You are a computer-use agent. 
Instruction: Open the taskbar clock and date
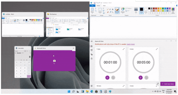(x=169, y=91)
